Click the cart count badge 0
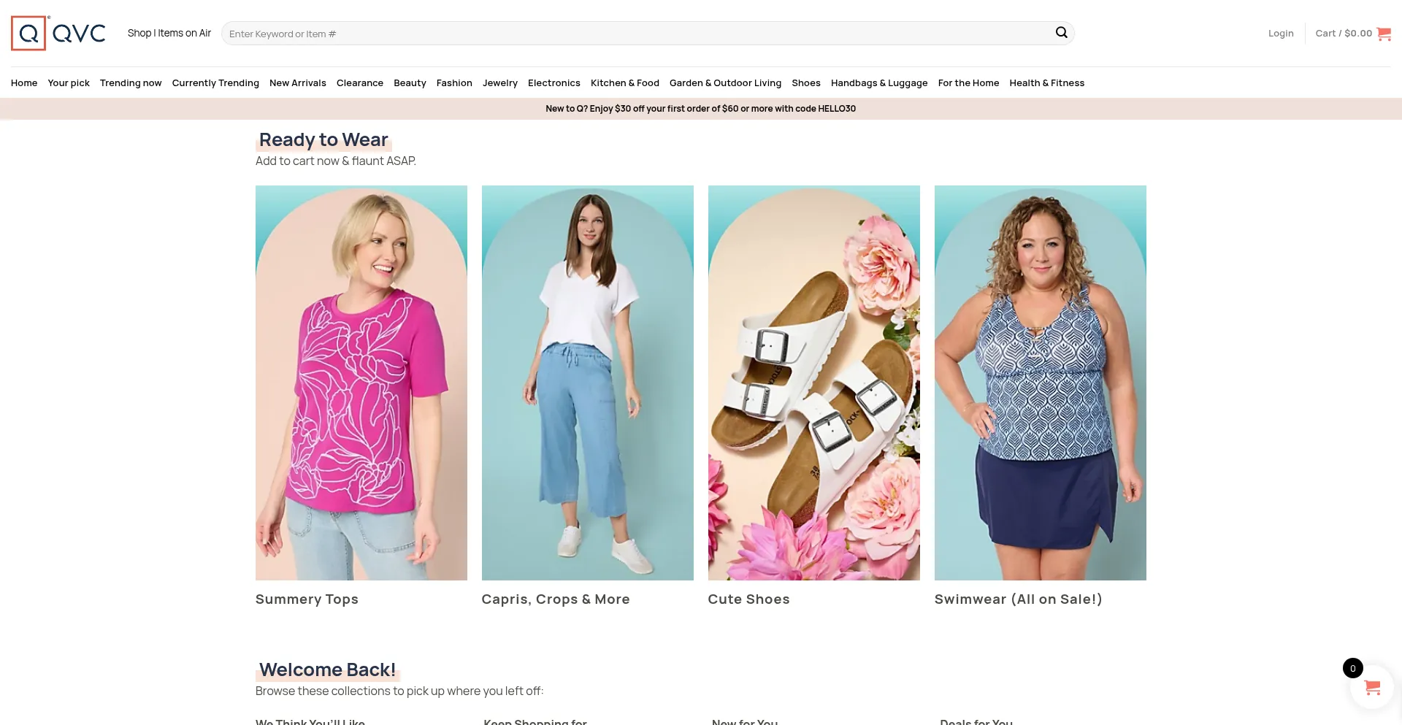 pos(1353,668)
